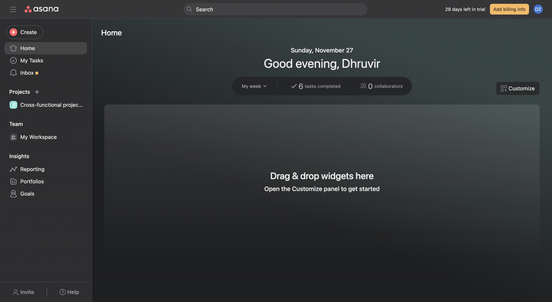
Task: Open My Tasks in the sidebar
Action: (32, 61)
